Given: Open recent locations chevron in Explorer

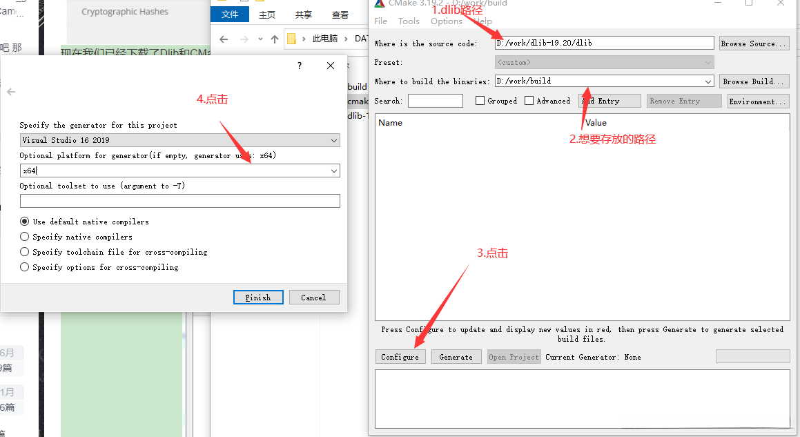Looking at the screenshot, I should click(x=260, y=39).
